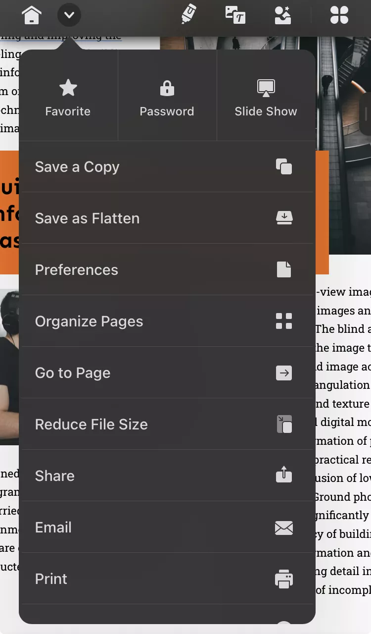Collapse the dropdown chevron menu button
Viewport: 371px width, 634px height.
point(69,15)
